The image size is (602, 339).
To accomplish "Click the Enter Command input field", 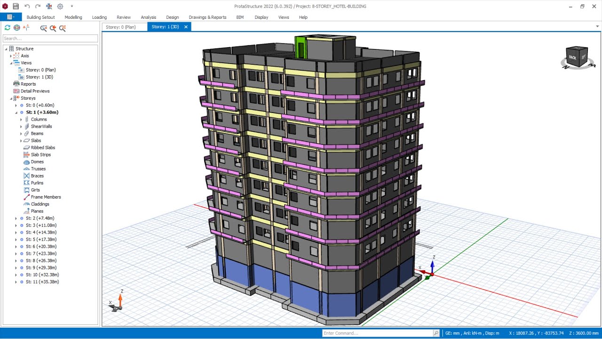I will pos(378,333).
